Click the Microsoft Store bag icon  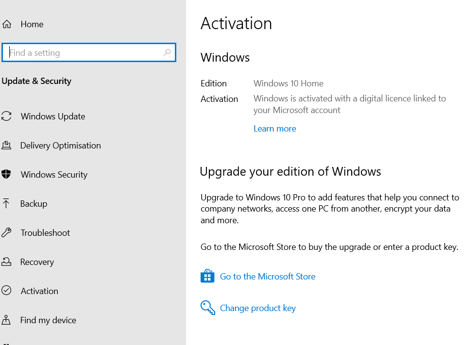207,276
